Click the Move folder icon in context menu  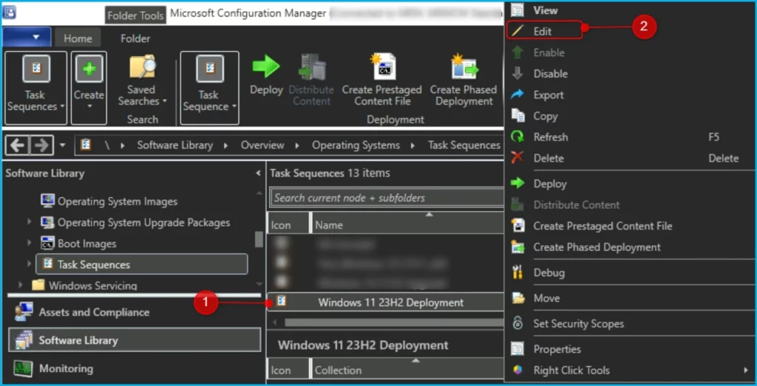517,298
